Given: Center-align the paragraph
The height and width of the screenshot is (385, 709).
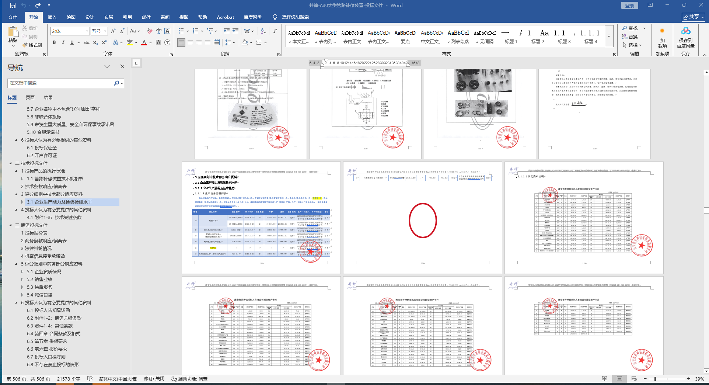Looking at the screenshot, I should 190,42.
